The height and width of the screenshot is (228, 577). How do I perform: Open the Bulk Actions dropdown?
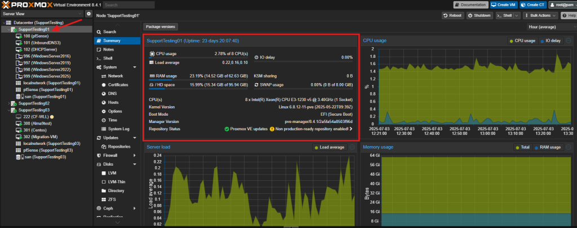pos(540,15)
